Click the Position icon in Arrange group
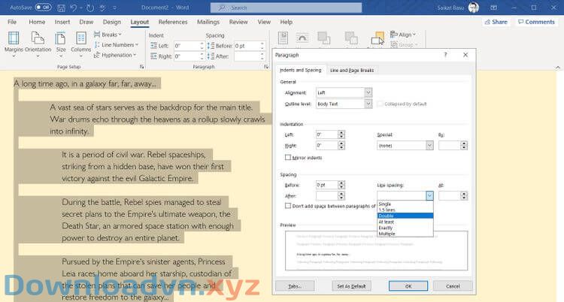Viewport: 564px width, 302px height. point(283,38)
